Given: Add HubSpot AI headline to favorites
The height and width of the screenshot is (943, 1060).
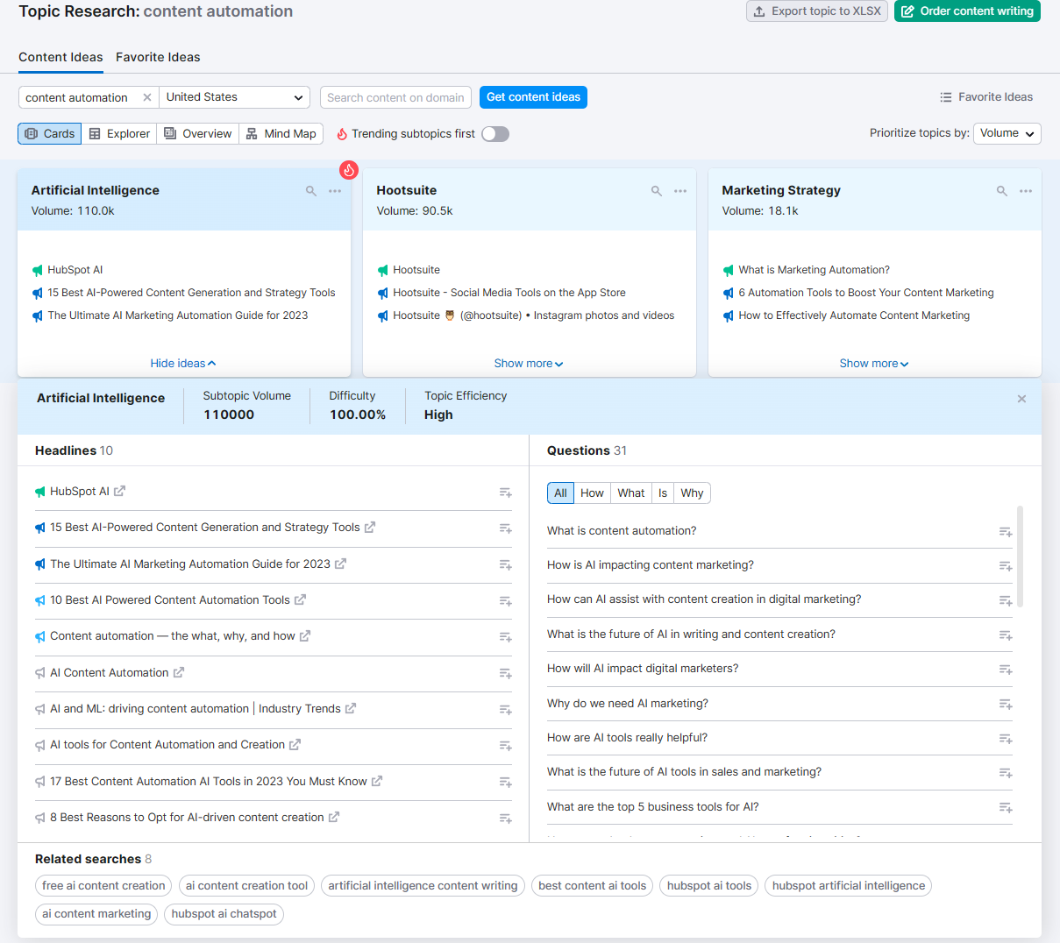Looking at the screenshot, I should point(505,493).
